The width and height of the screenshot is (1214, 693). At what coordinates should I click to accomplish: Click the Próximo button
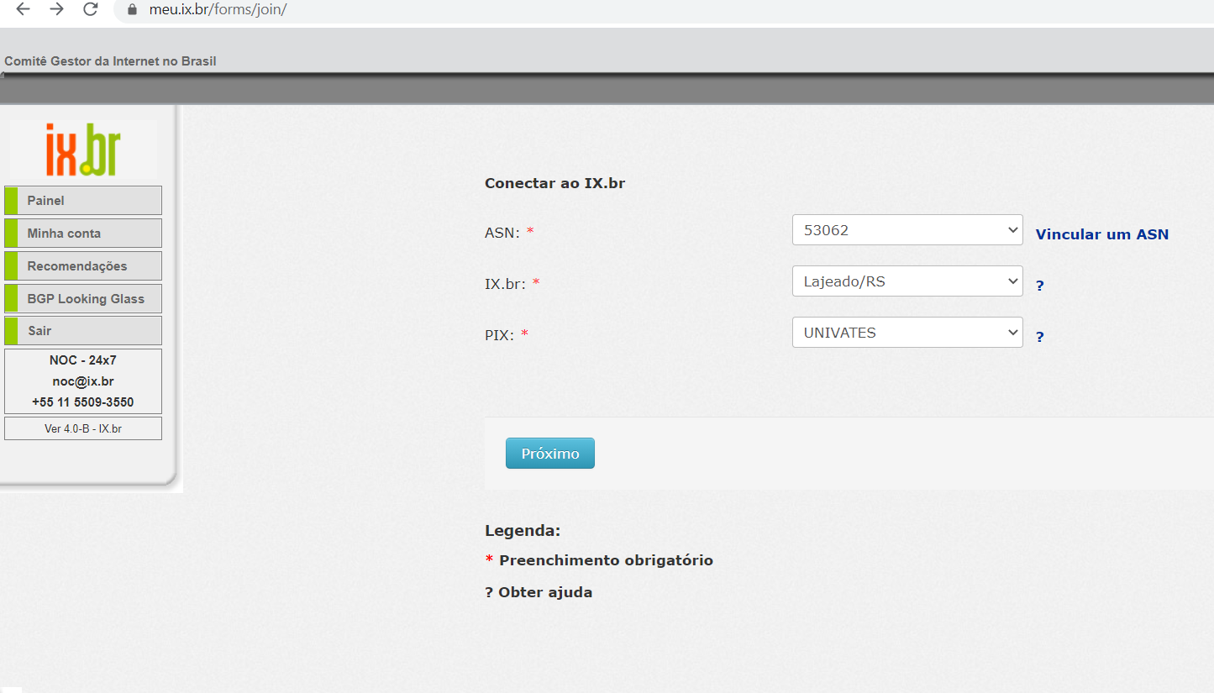tap(550, 454)
